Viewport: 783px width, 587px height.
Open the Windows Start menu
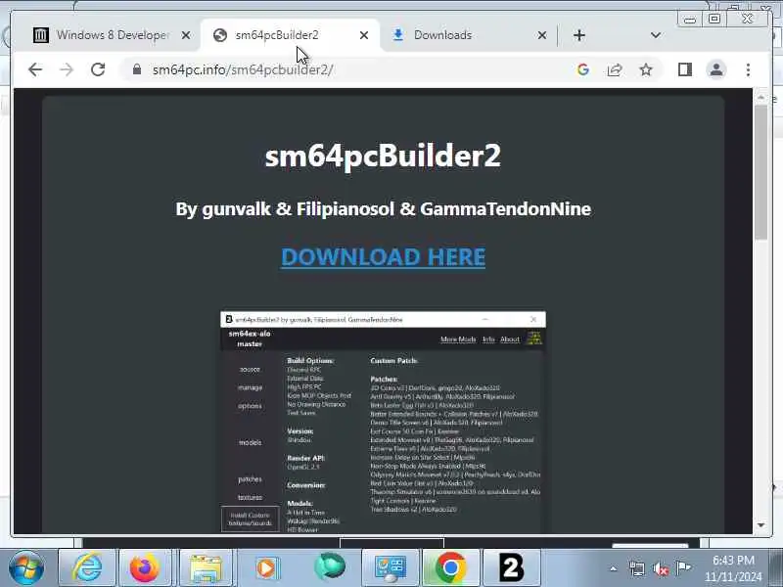tap(26, 567)
